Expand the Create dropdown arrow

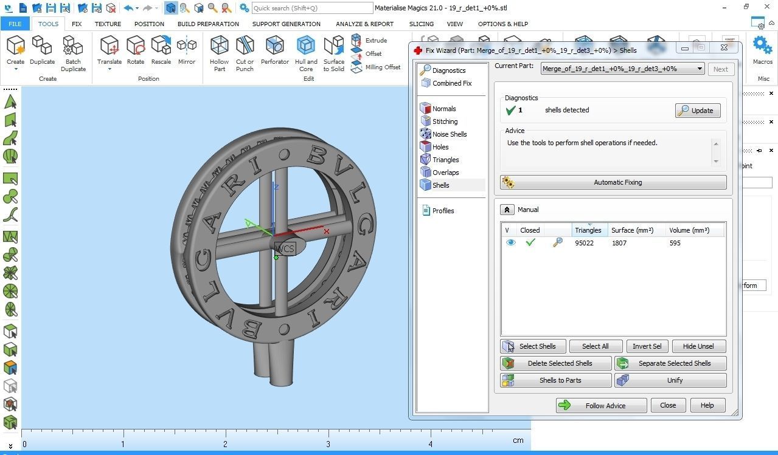click(16, 69)
